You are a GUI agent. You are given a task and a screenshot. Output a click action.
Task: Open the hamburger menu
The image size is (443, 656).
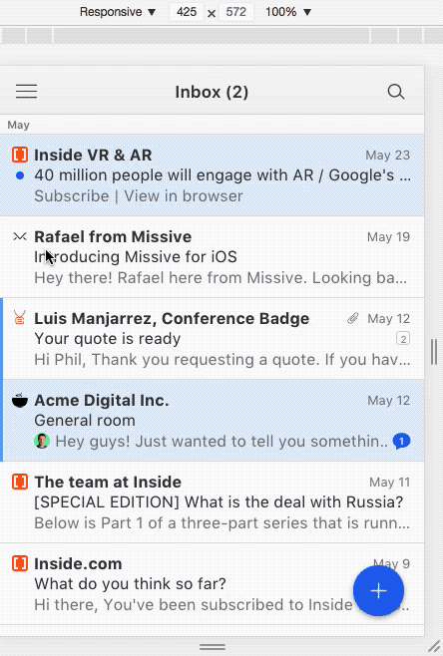click(x=26, y=91)
